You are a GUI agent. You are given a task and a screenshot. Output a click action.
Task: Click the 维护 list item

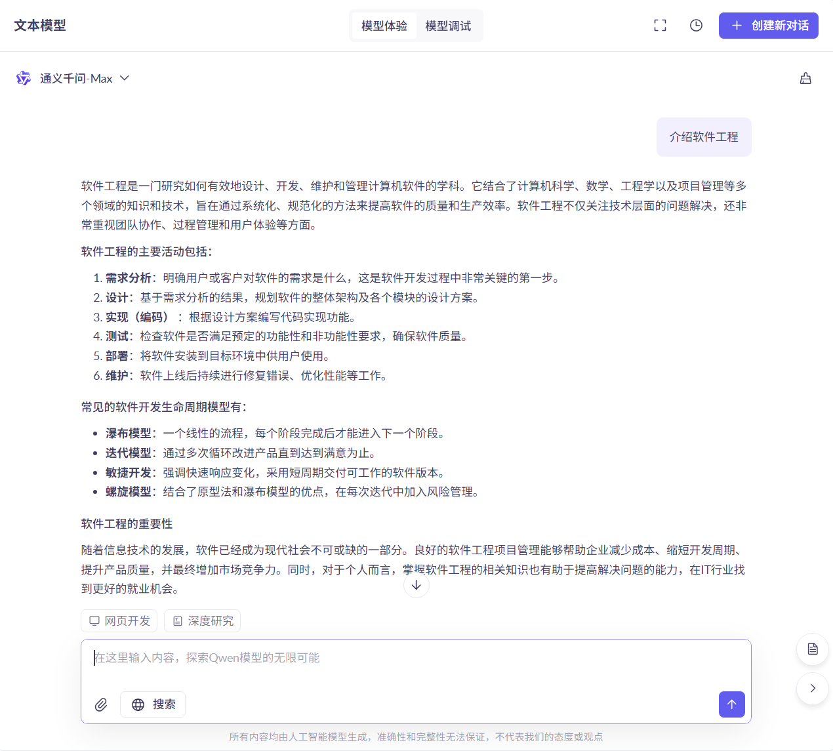241,376
